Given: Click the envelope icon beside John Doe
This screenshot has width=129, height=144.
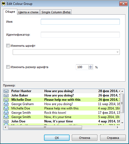Looking at the screenshot, I should 6,121.
